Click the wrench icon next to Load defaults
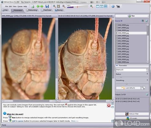Screen dimensions: 151x128 [143, 88]
